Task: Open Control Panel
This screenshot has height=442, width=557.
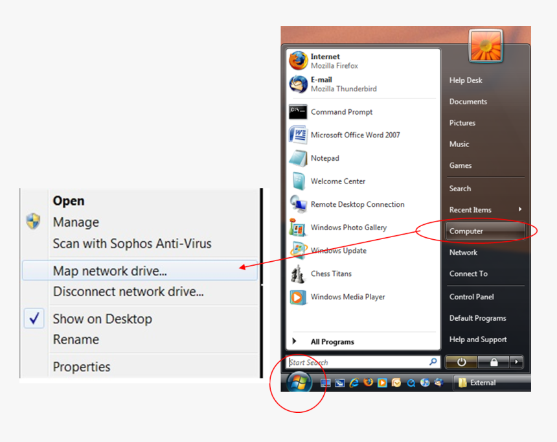Action: (472, 297)
